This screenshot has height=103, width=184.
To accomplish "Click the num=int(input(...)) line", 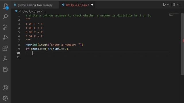I will coord(54,45).
